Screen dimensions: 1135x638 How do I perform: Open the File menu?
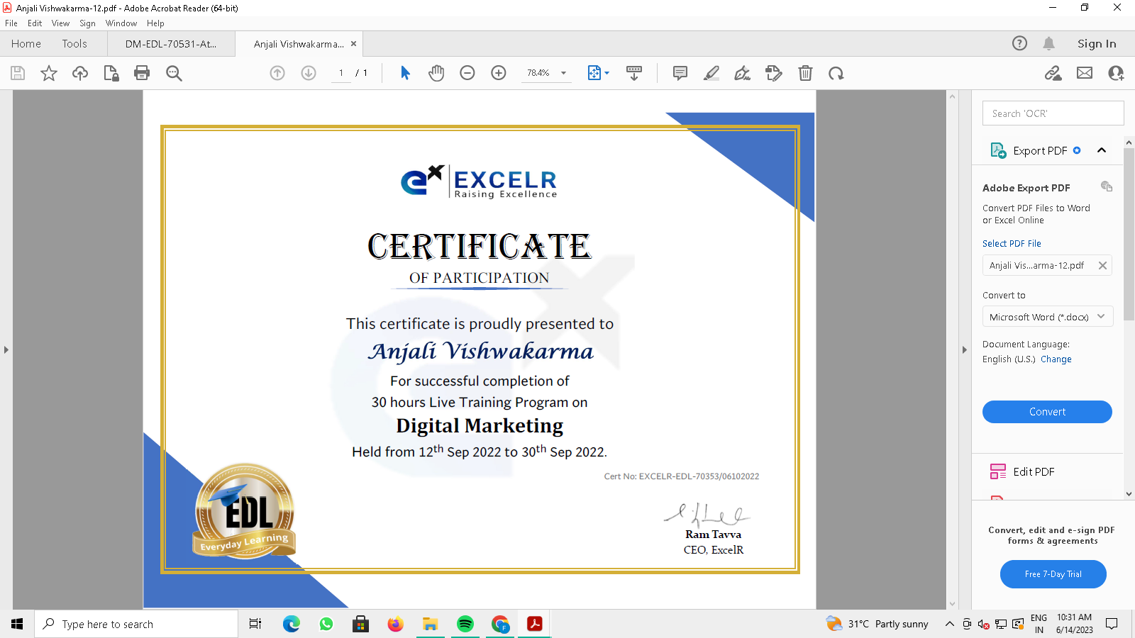(x=11, y=23)
